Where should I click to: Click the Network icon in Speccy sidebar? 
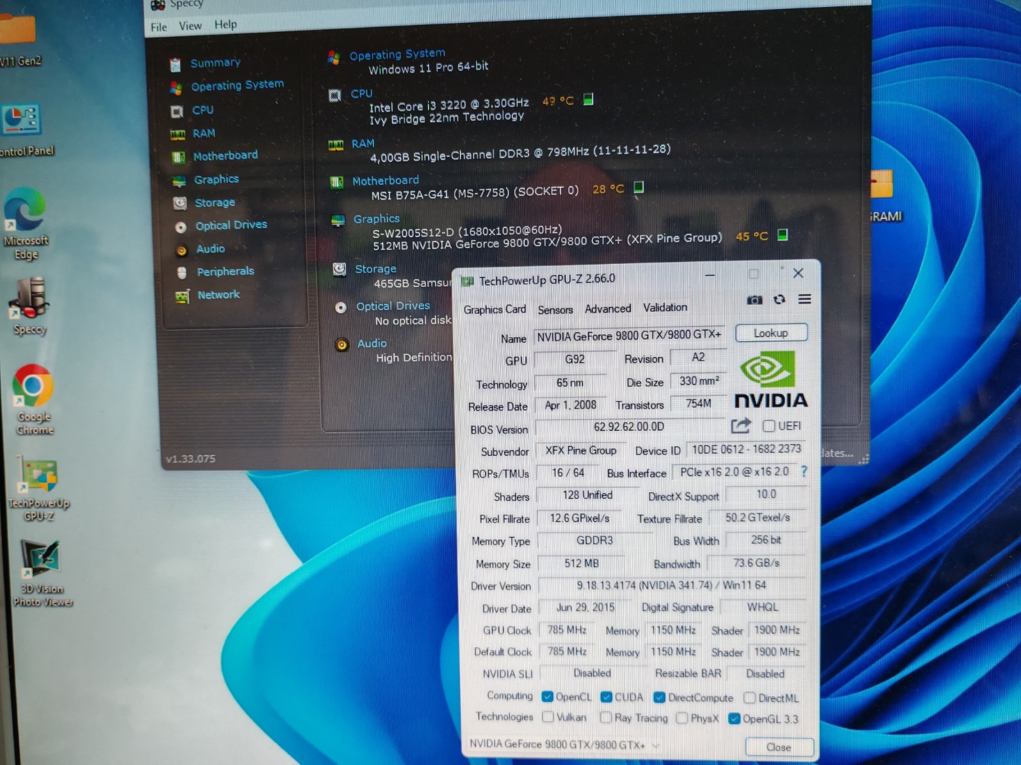click(x=183, y=296)
